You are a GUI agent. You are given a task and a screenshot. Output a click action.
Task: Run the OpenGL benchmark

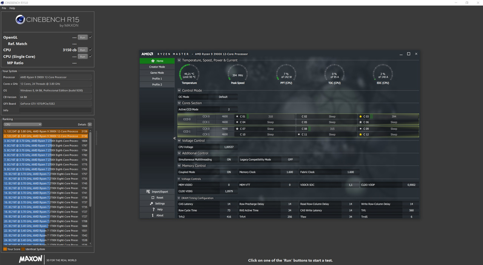pyautogui.click(x=83, y=37)
